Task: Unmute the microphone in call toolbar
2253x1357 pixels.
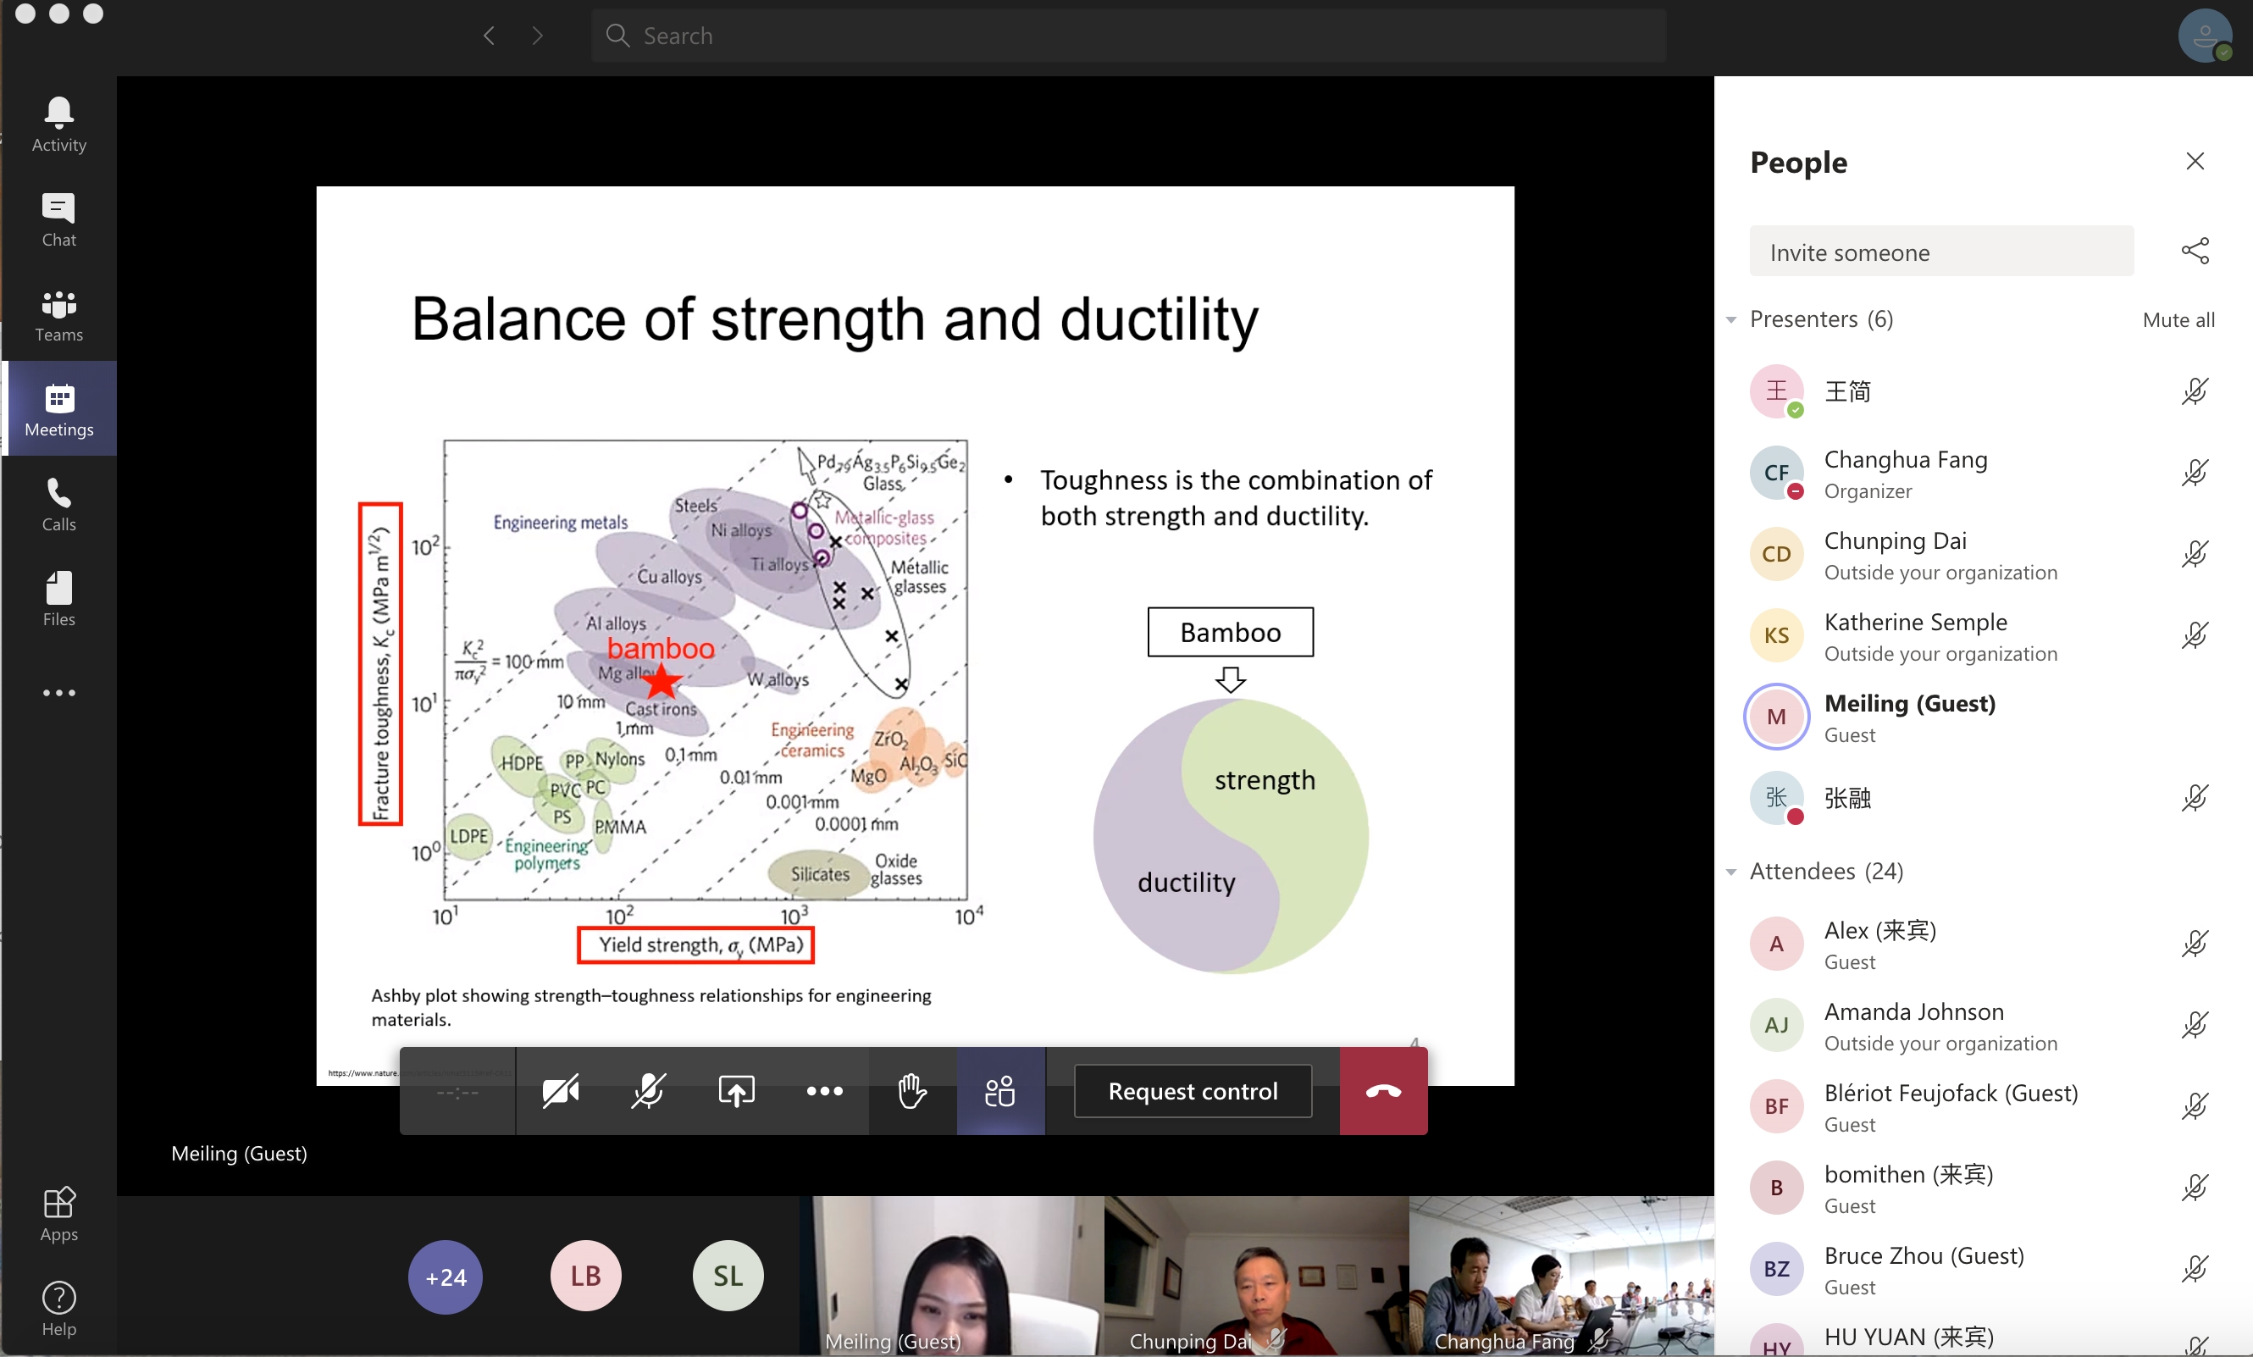Action: pos(647,1091)
